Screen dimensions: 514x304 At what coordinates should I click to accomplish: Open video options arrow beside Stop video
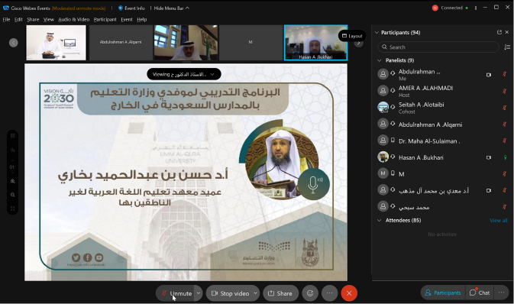(x=255, y=293)
